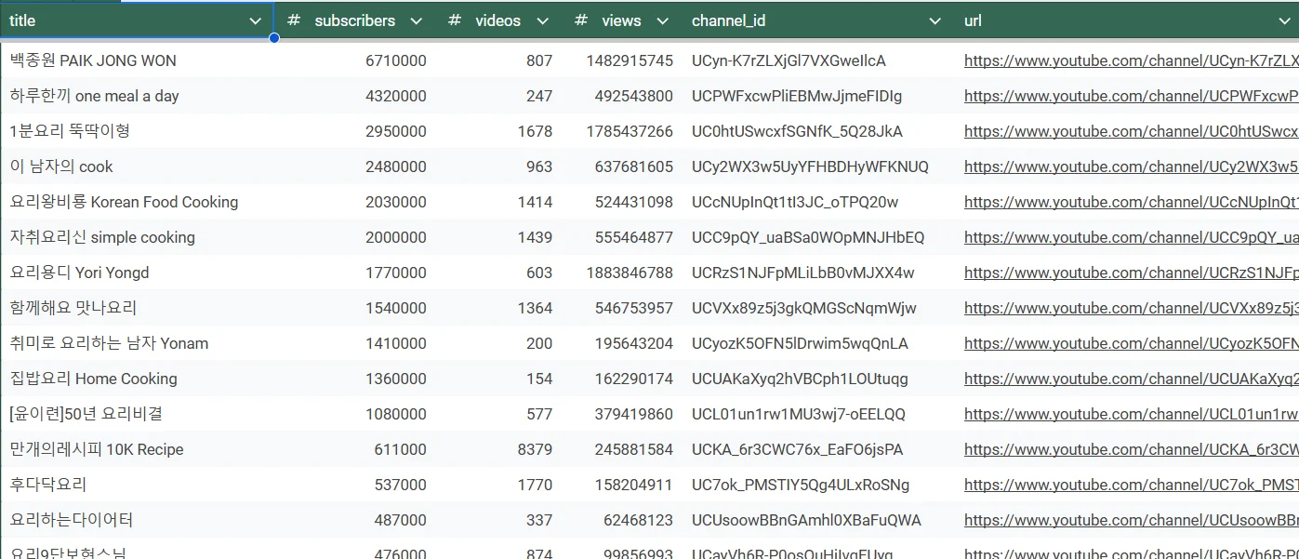The width and height of the screenshot is (1299, 559).
Task: Select the channel_id cell UCcNUpInQt1tl3JC_oTPQ20w
Action: pos(795,202)
